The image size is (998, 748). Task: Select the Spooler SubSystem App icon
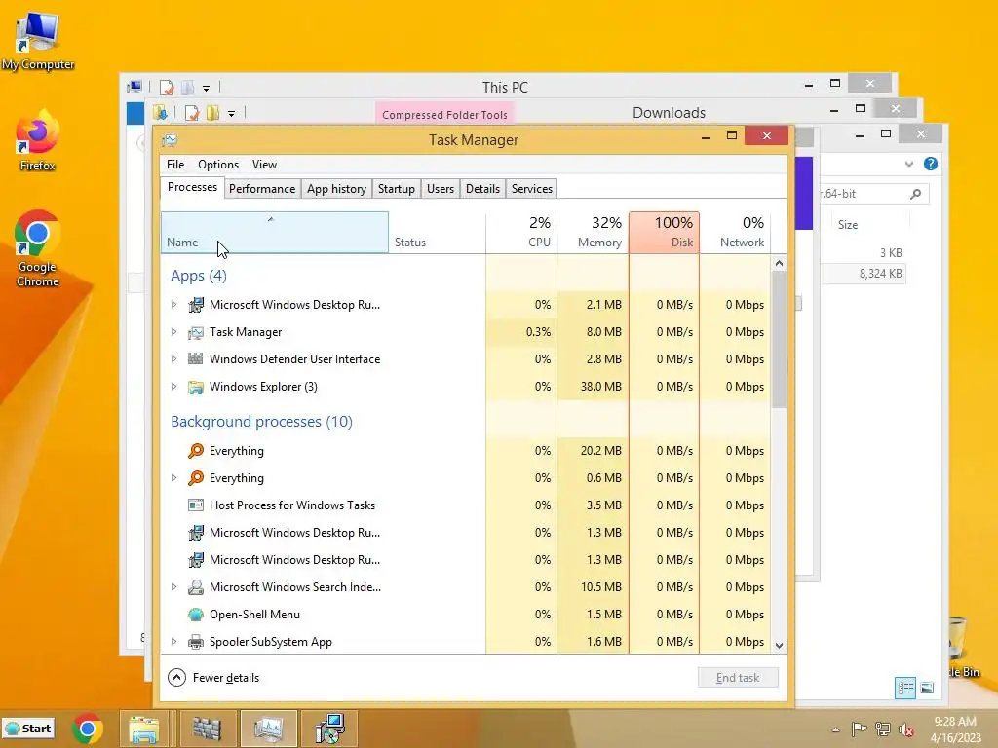point(195,642)
